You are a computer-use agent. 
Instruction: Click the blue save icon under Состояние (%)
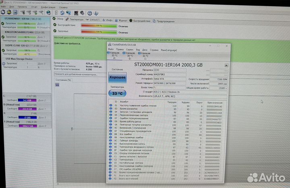(x=57, y=85)
